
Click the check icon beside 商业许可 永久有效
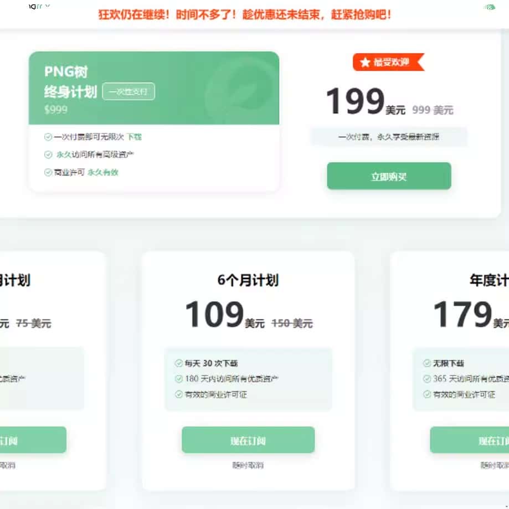(x=48, y=172)
